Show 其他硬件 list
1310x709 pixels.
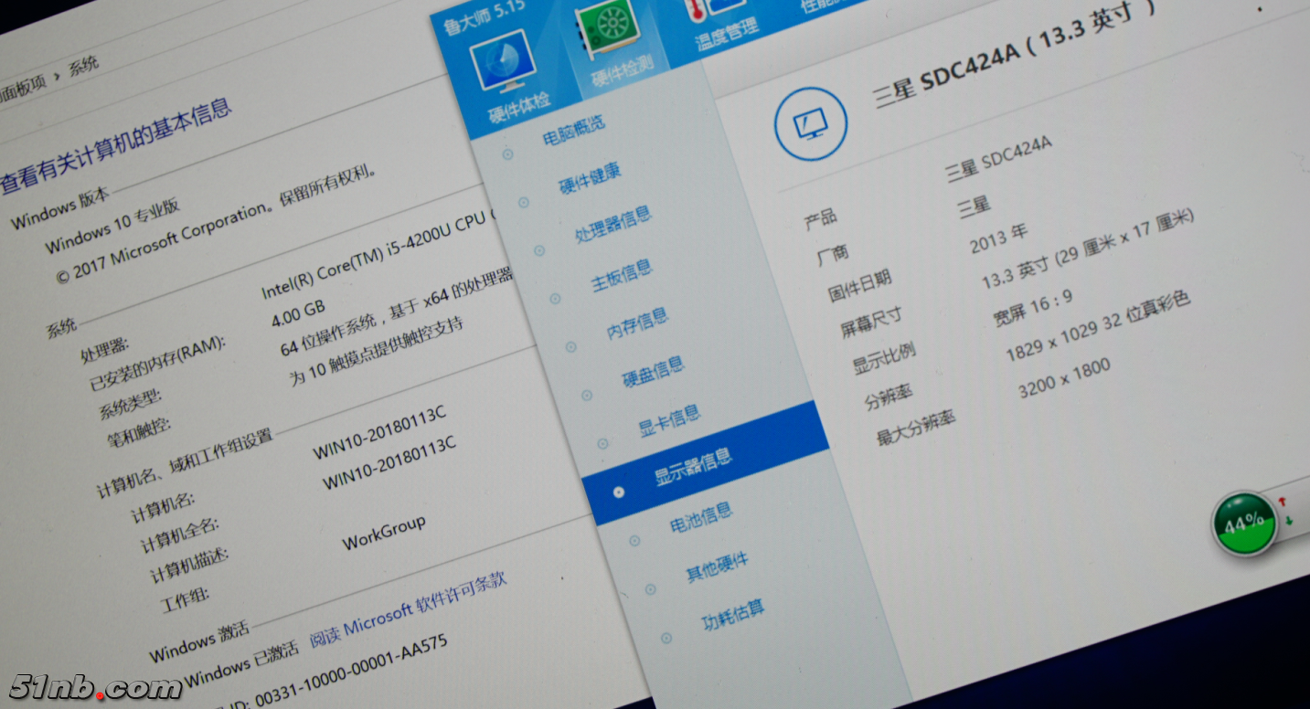click(717, 566)
